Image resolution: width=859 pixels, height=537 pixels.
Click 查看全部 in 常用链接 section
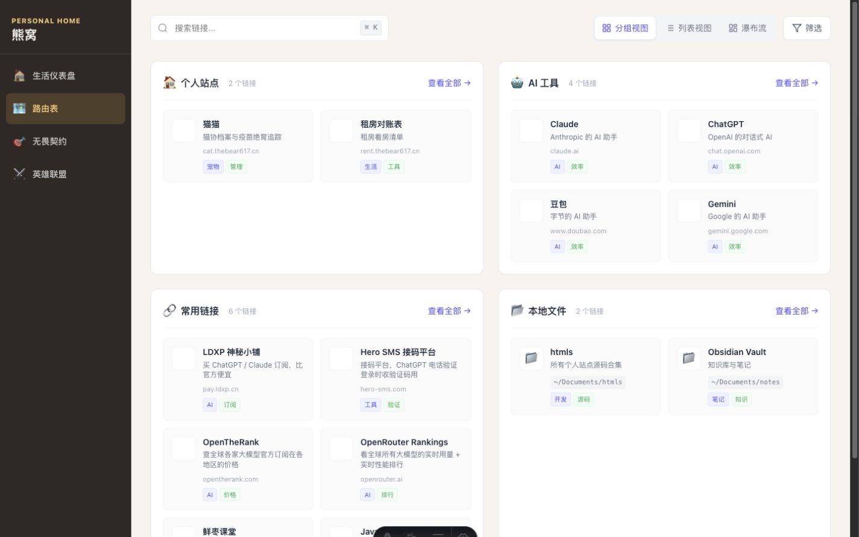[449, 311]
